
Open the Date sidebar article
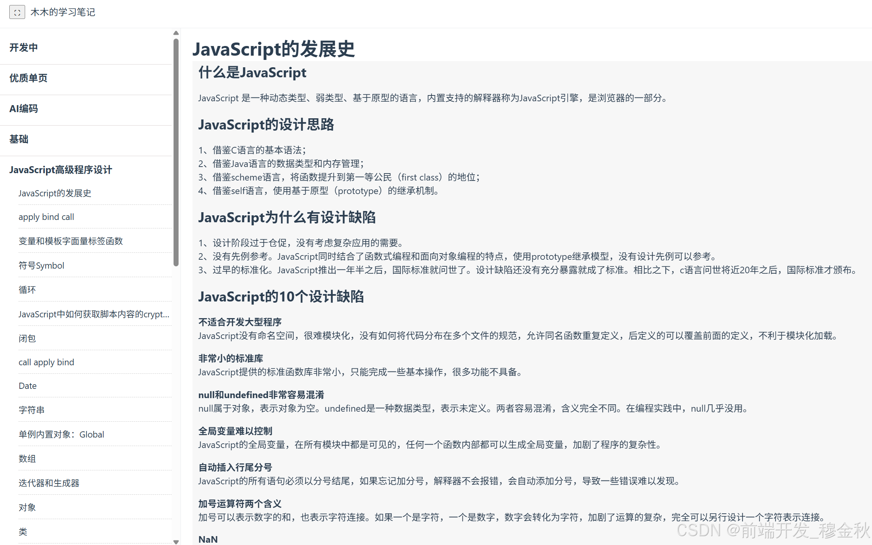coord(28,386)
